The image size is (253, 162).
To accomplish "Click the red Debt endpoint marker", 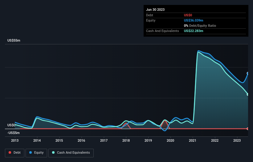I will click(248, 129).
